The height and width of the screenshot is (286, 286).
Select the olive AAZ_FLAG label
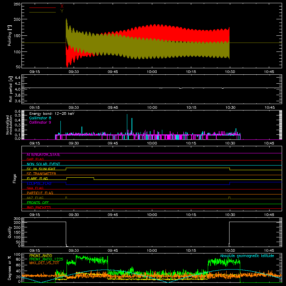[35, 198]
